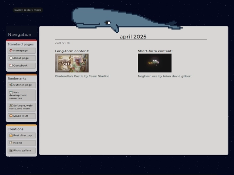The width and height of the screenshot is (234, 175).
Task: Click the 'april 2025' heading
Action: [x=133, y=37]
